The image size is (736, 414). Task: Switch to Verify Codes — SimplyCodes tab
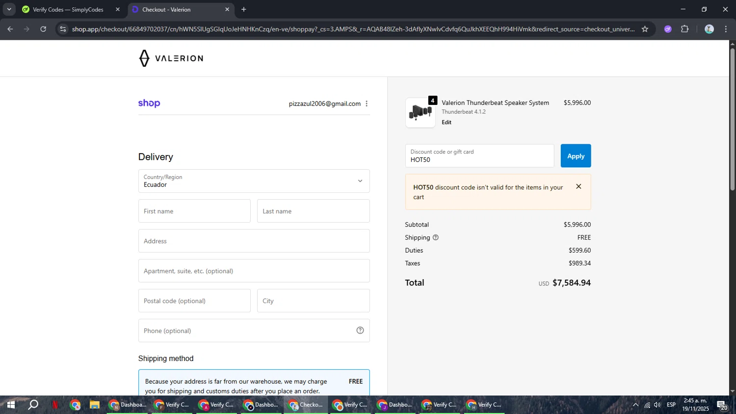(x=68, y=9)
